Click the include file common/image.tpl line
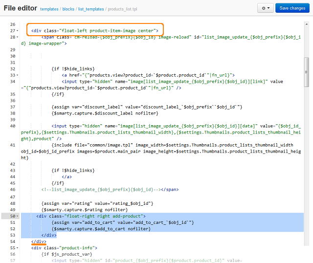 tap(161, 151)
